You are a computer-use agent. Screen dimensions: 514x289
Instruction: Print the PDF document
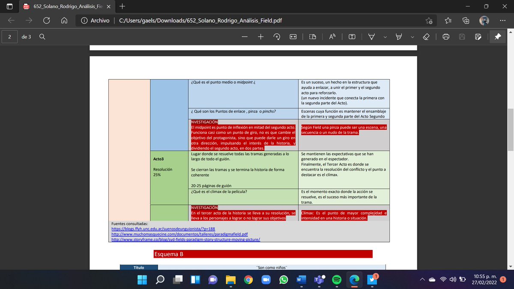click(x=446, y=37)
